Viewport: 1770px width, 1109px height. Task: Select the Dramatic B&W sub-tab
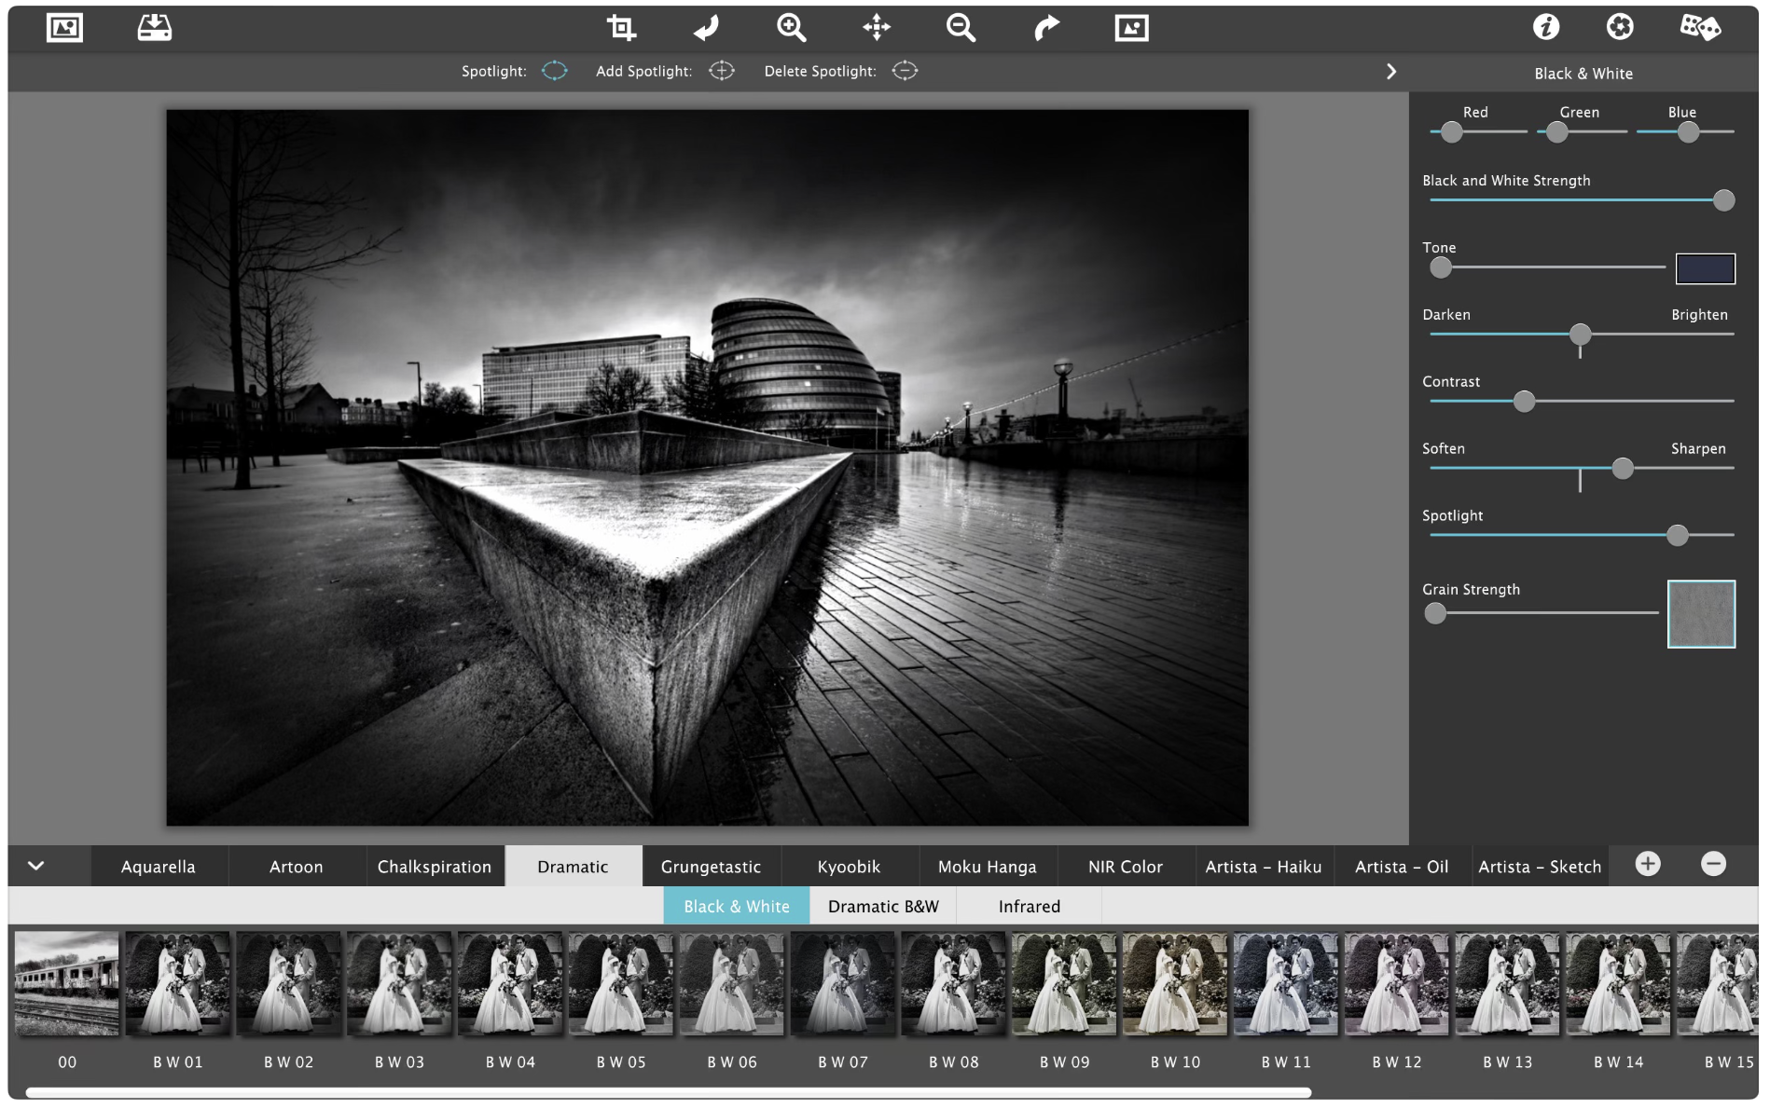coord(883,906)
